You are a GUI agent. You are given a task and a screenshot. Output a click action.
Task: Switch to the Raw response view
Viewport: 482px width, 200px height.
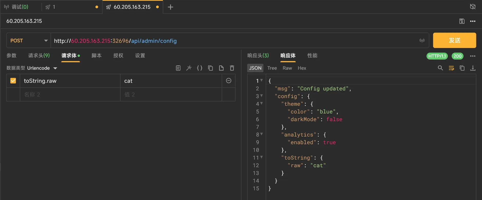pyautogui.click(x=287, y=68)
